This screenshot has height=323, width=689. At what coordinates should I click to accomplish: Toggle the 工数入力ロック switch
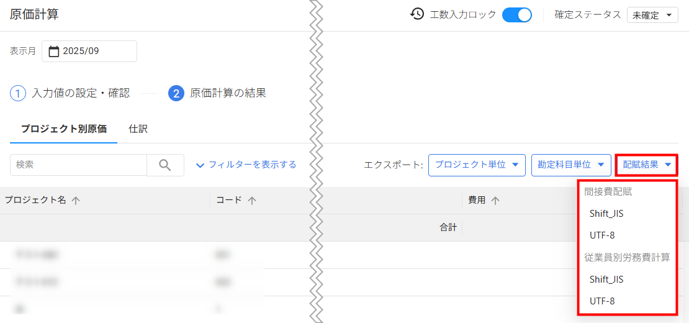tap(516, 15)
